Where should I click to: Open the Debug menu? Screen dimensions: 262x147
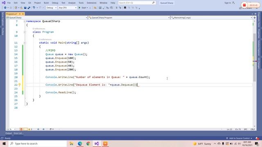click(55, 3)
